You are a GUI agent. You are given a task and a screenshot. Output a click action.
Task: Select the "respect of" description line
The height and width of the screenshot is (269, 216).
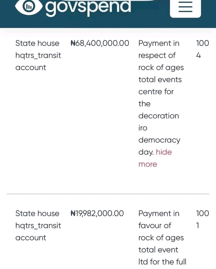click(157, 56)
